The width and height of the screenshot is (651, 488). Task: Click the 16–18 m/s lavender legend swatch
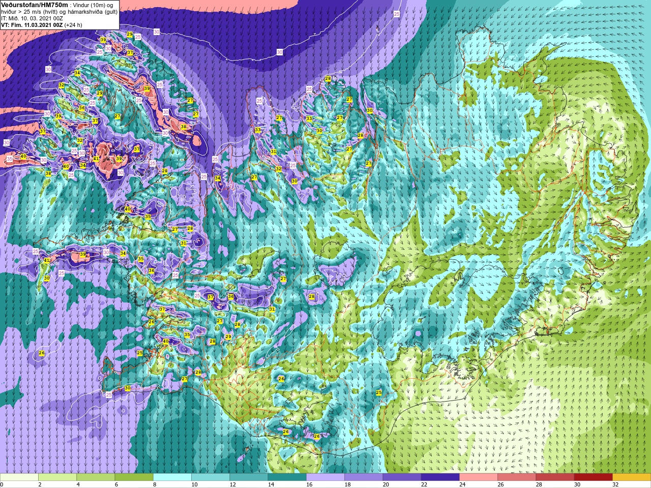(x=325, y=477)
